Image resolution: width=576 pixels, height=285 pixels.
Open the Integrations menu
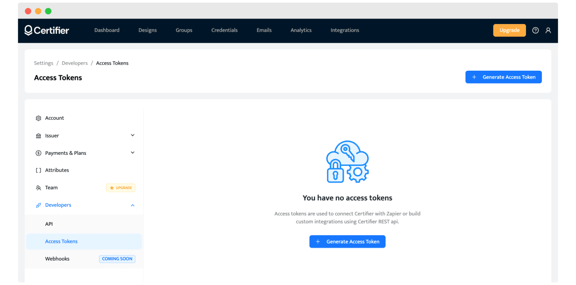point(345,30)
